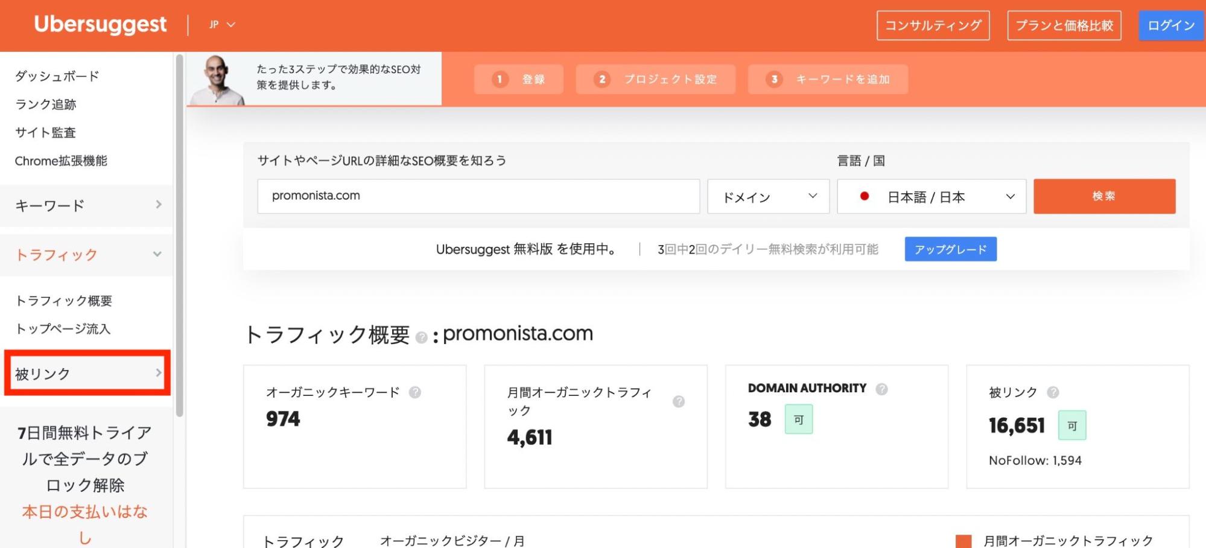Click the sidebar vertical scrollbar
This screenshot has width=1206, height=548.
(179, 235)
